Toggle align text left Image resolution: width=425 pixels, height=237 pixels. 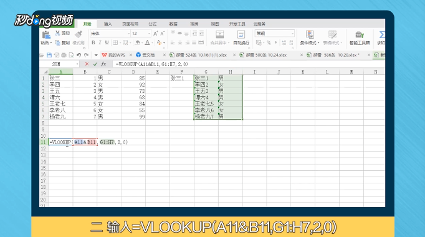point(173,42)
